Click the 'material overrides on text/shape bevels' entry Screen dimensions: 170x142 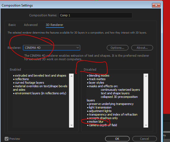[40, 86]
